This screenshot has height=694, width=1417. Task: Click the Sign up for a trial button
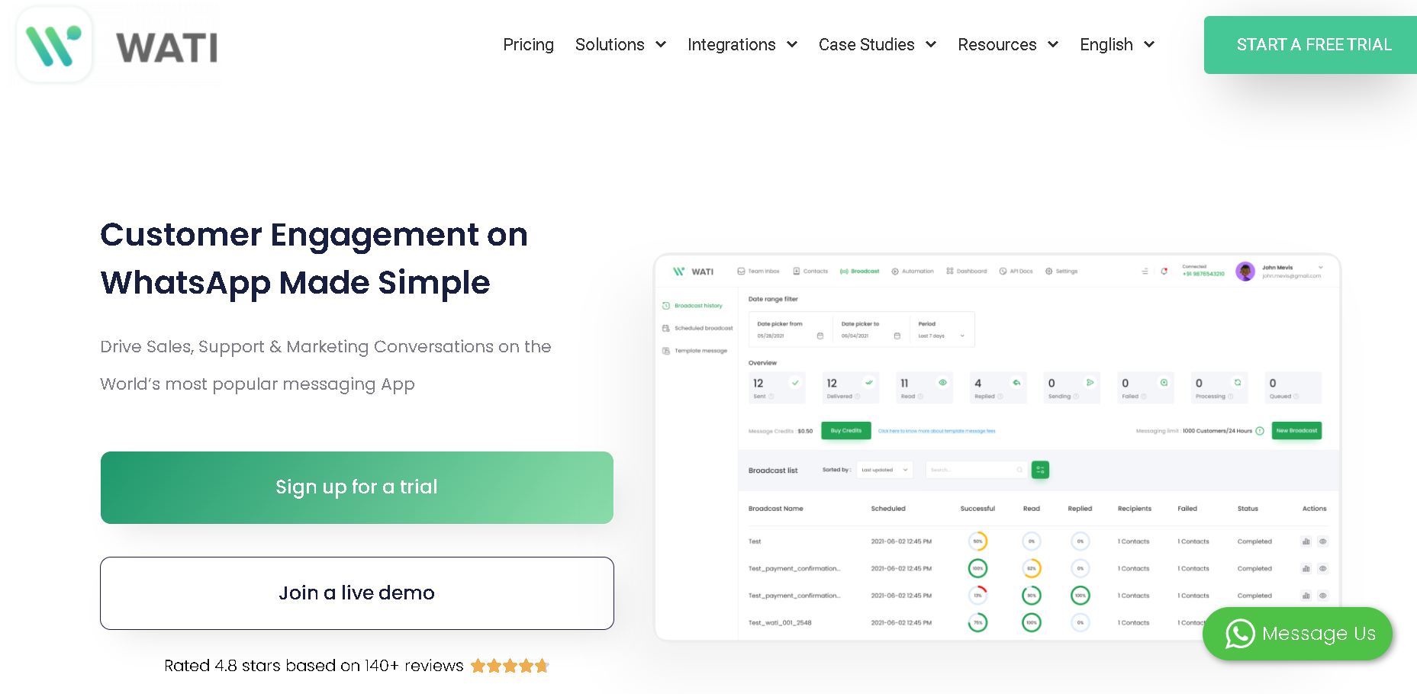point(356,487)
